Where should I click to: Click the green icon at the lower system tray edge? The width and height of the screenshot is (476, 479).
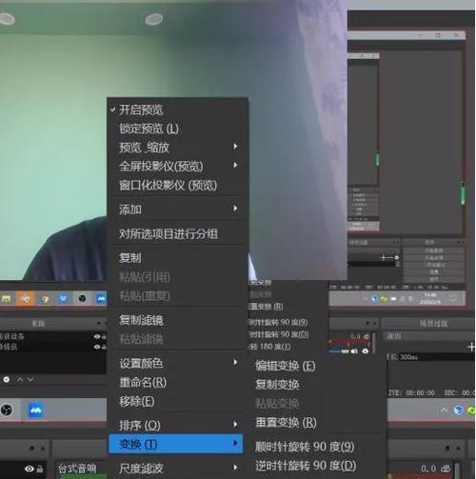(x=471, y=410)
